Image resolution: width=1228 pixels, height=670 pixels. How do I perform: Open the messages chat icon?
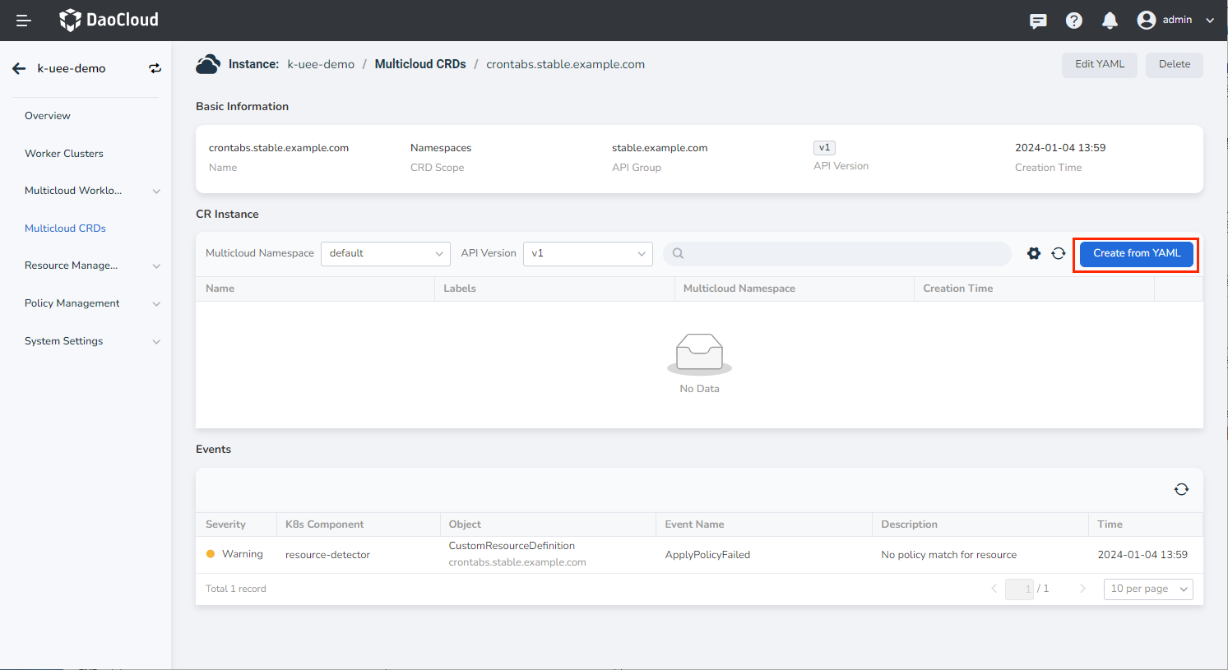click(x=1038, y=21)
